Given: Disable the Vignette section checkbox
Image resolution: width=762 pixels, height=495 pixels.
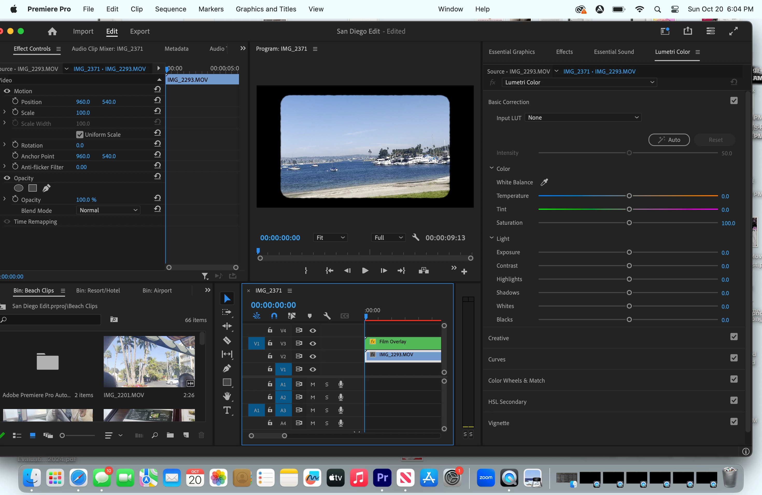Looking at the screenshot, I should (x=734, y=422).
